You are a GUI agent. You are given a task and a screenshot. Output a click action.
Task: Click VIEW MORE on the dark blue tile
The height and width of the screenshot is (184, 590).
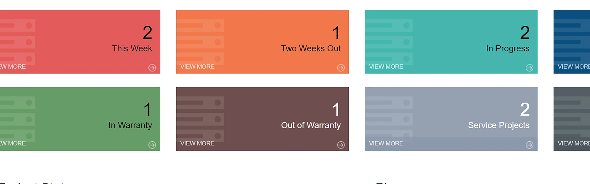pyautogui.click(x=573, y=67)
